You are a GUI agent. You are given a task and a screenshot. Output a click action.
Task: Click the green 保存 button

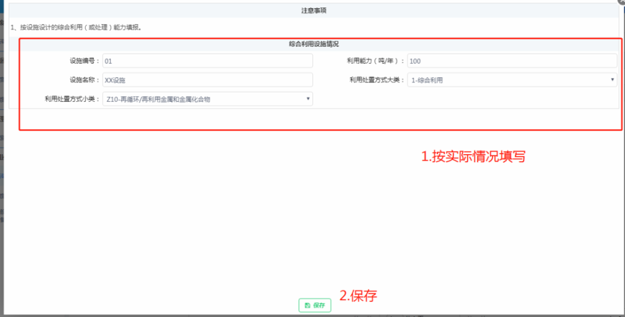314,306
